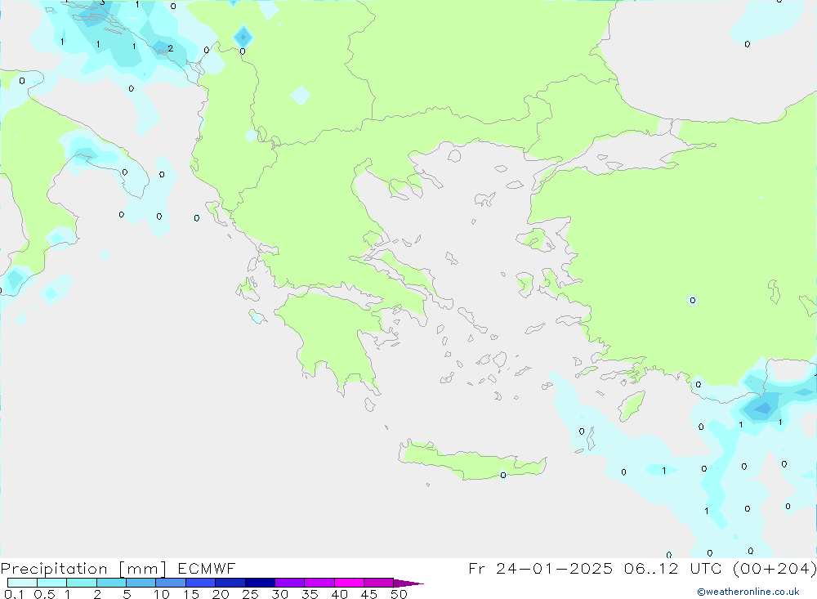Image resolution: width=817 pixels, height=599 pixels.
Task: Click the '(00+204)' forecast hour text
Action: 775,569
